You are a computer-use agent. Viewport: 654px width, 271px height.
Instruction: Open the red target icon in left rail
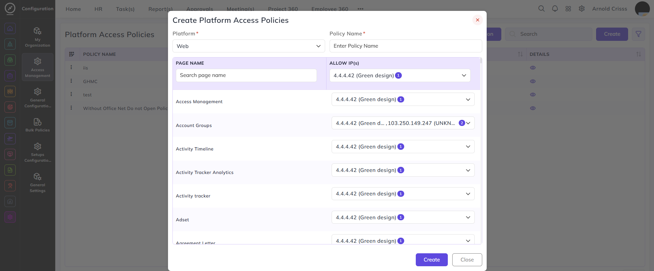pos(10,107)
